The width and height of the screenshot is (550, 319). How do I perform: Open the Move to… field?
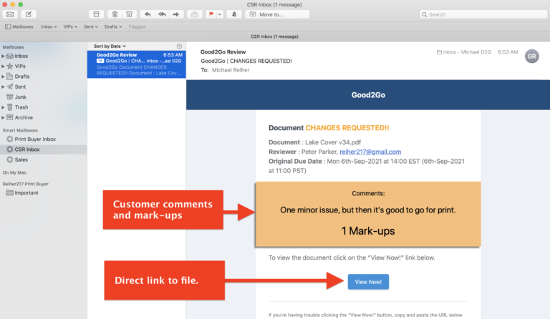click(x=277, y=14)
